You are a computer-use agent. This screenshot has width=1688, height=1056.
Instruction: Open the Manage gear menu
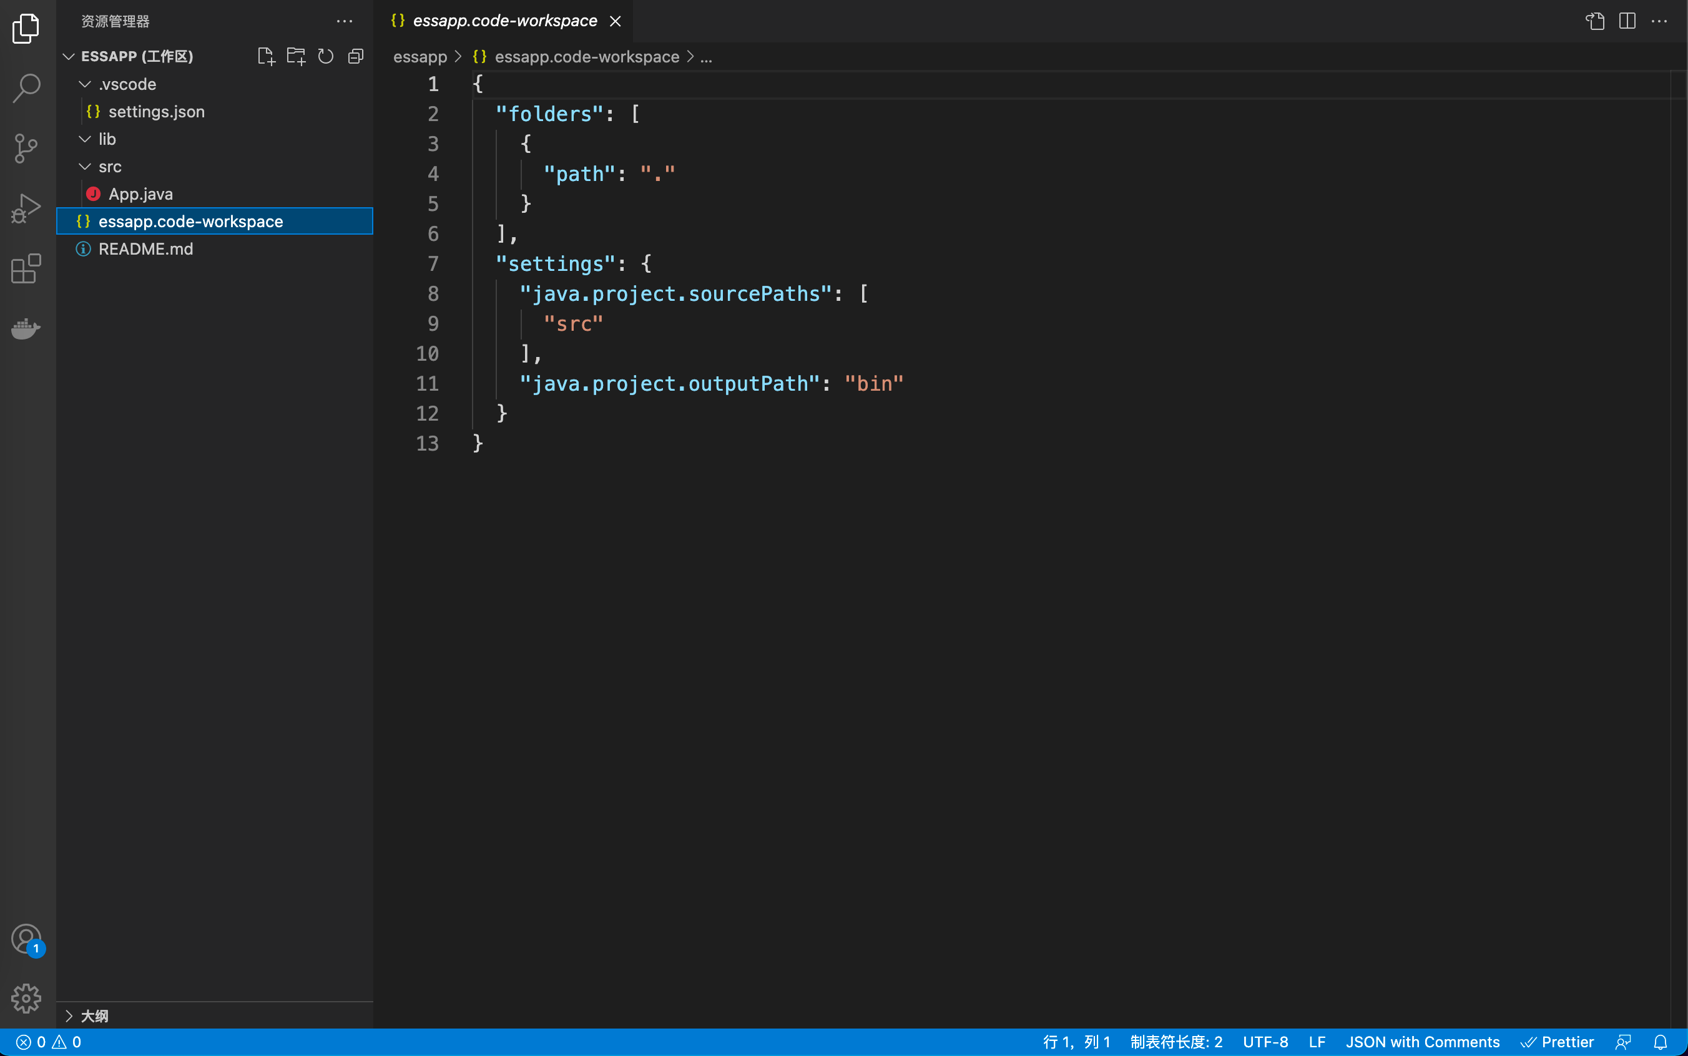click(27, 999)
